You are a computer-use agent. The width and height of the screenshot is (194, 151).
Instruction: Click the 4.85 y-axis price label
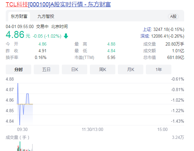(x=10, y=111)
